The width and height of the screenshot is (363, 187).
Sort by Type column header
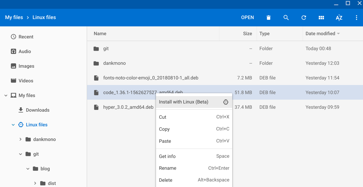[264, 33]
